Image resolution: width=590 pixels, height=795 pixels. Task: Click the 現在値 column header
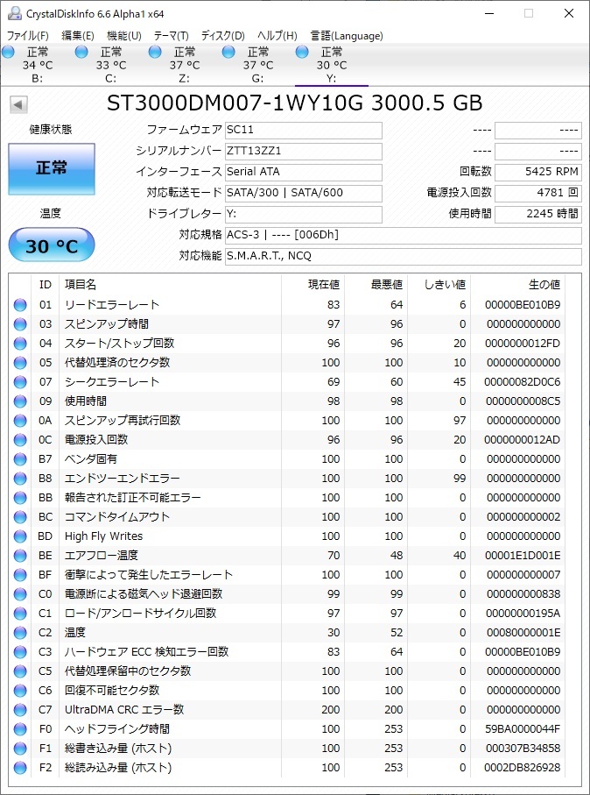point(313,285)
